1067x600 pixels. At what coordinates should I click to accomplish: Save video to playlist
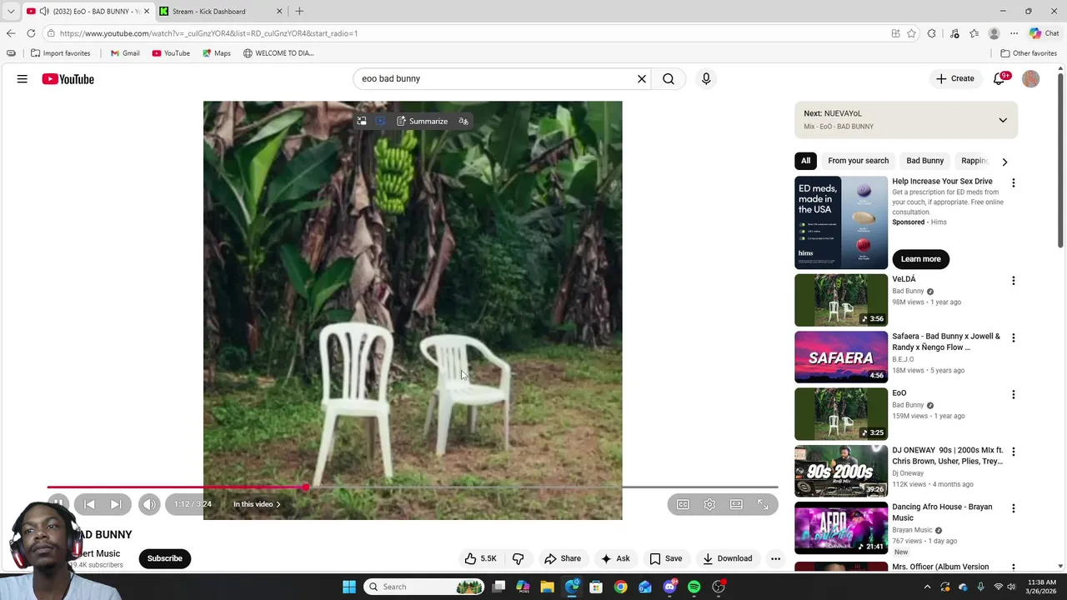tap(666, 558)
